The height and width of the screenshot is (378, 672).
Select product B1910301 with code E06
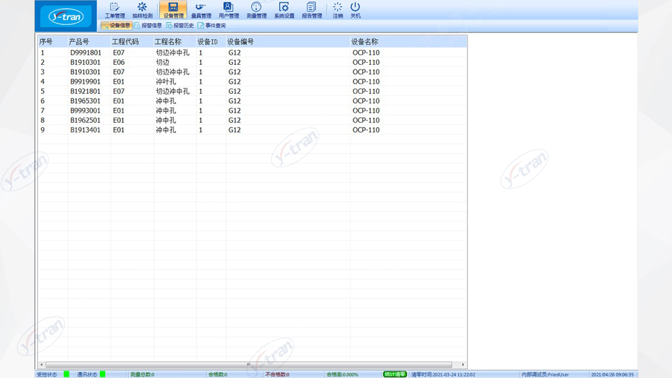(x=86, y=62)
